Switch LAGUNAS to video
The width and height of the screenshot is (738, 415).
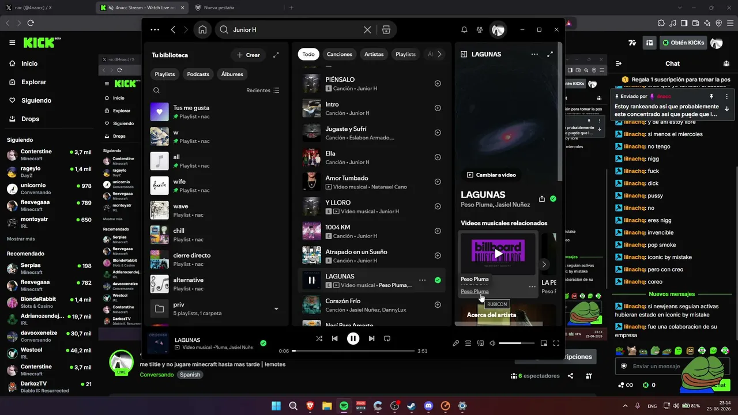pyautogui.click(x=491, y=175)
